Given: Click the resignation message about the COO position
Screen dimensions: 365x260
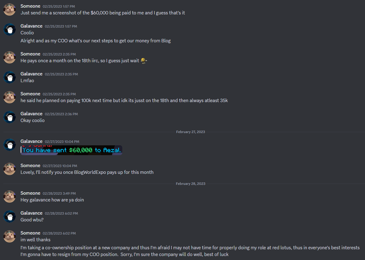Looking at the screenshot, I should click(190, 251).
